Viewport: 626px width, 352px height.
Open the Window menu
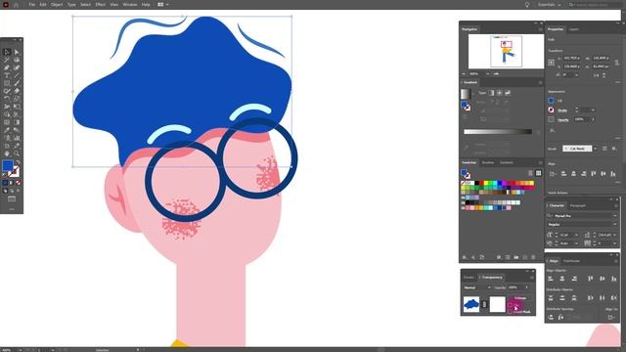pyautogui.click(x=130, y=4)
